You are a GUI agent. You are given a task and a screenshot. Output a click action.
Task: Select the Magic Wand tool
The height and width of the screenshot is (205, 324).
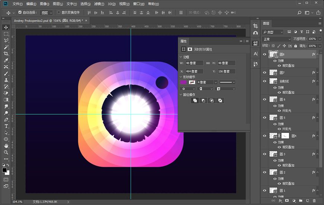click(6, 47)
